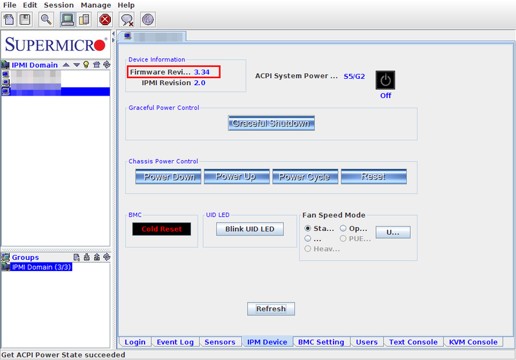The width and height of the screenshot is (516, 360).
Task: Open the Manage menu
Action: 95,5
